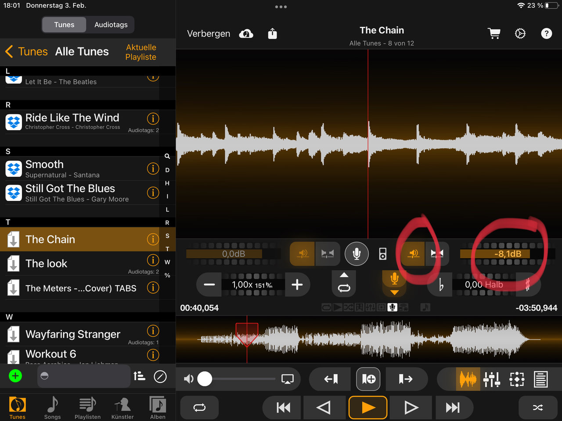The width and height of the screenshot is (562, 421).
Task: Open the shopping cart store
Action: point(494,34)
